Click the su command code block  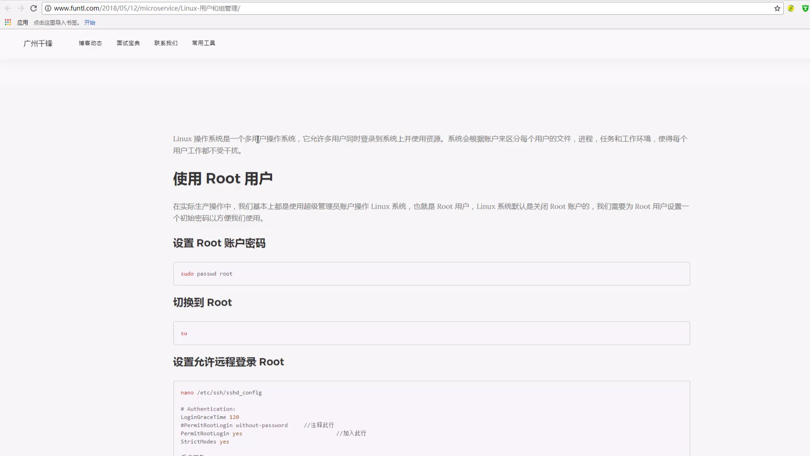click(431, 333)
